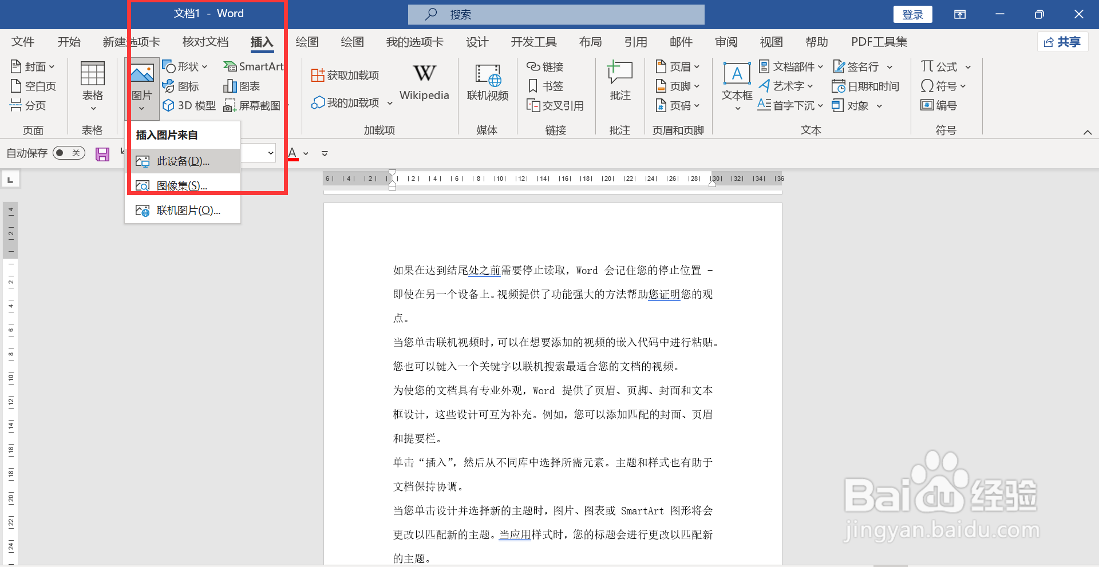Open the 3D 模型 insert option
The height and width of the screenshot is (567, 1099).
tap(189, 105)
